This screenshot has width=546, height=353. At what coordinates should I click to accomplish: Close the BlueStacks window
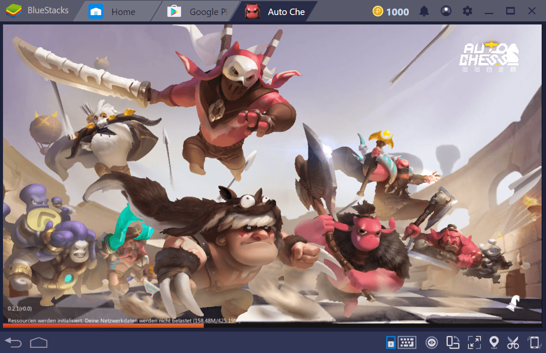click(532, 11)
